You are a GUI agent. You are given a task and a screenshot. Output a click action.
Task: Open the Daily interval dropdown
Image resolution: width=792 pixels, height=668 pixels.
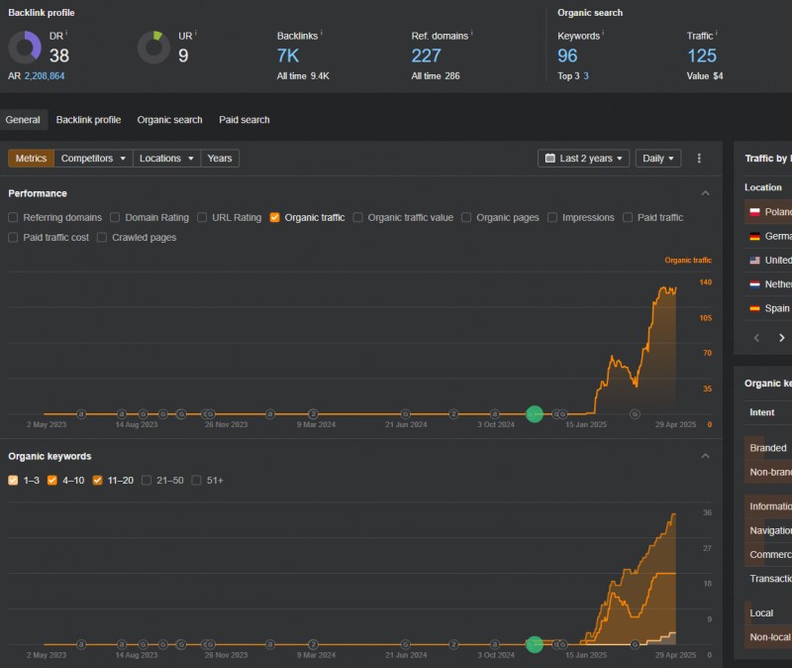[658, 159]
